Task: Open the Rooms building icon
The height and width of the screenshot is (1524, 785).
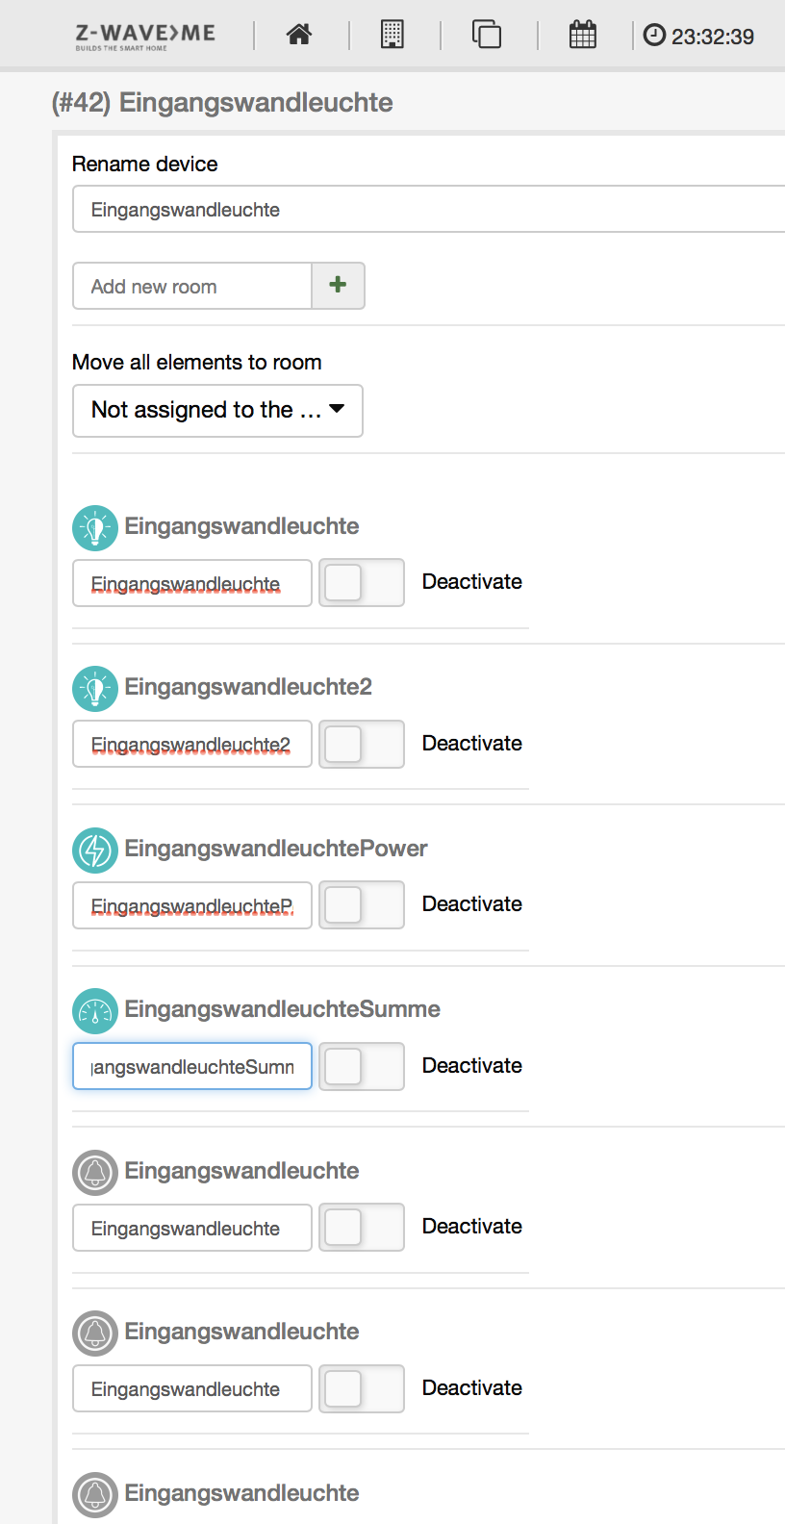Action: tap(392, 35)
